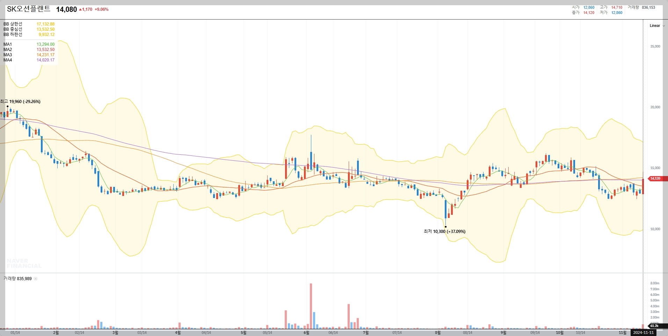Click the 저가 12,860 low price value
Image resolution: width=668 pixels, height=336 pixels.
(x=617, y=13)
